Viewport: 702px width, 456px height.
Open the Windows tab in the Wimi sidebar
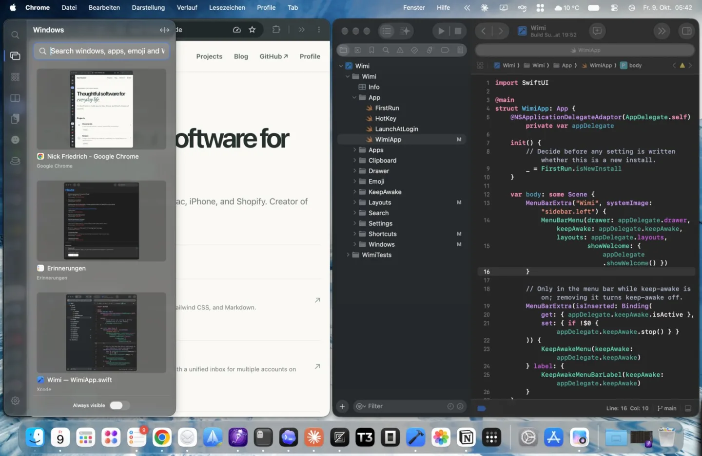pyautogui.click(x=15, y=56)
